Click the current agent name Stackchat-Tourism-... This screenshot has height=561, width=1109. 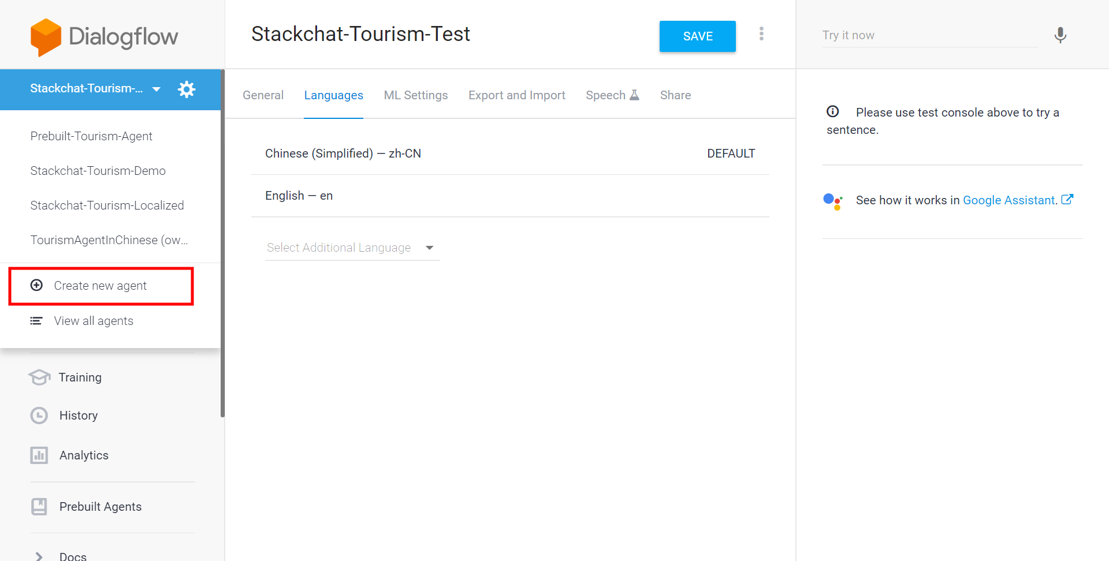coord(87,88)
